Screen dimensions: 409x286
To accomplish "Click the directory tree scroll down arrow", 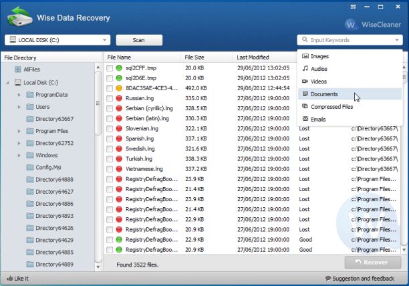I will click(98, 267).
